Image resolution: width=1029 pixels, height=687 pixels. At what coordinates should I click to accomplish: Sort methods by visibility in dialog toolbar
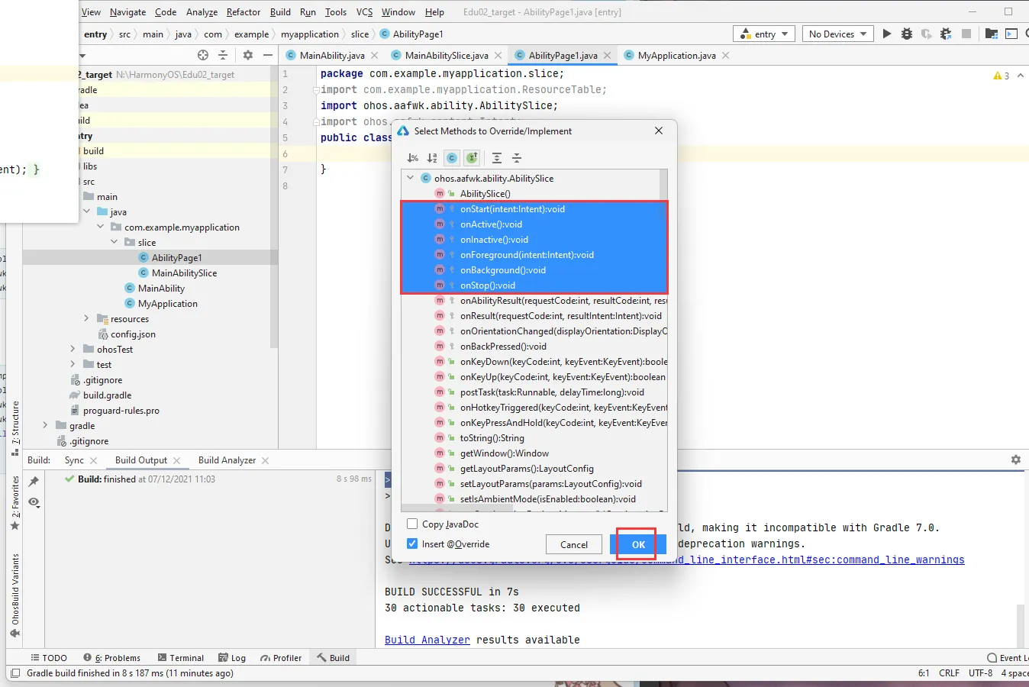[x=413, y=158]
